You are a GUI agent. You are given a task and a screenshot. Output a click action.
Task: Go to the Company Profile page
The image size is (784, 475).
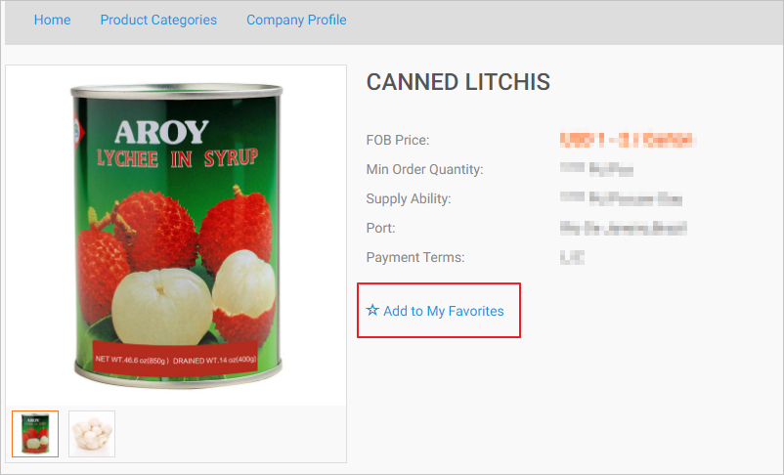296,20
